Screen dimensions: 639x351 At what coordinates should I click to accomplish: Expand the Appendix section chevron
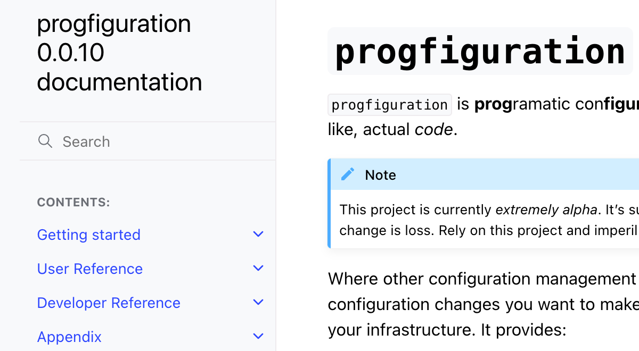pos(258,336)
